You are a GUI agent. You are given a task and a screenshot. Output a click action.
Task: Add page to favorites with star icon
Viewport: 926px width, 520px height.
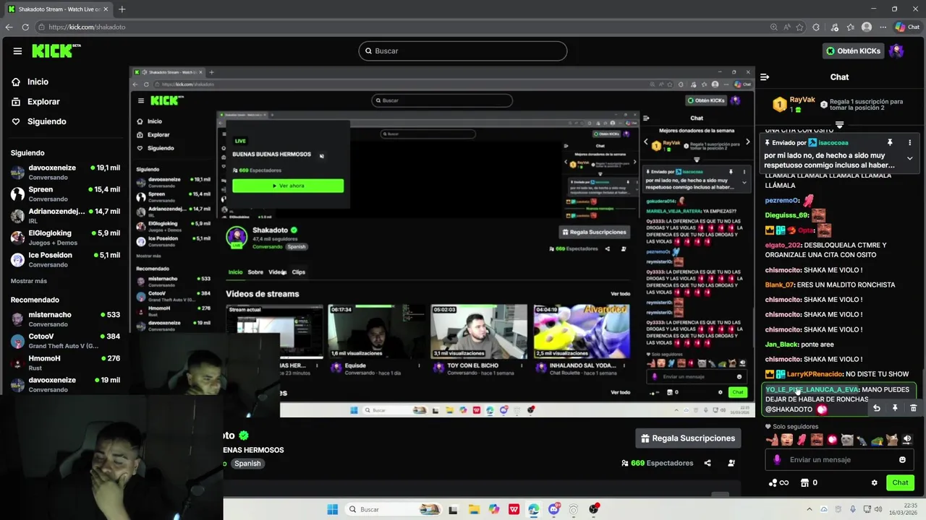[x=799, y=27]
